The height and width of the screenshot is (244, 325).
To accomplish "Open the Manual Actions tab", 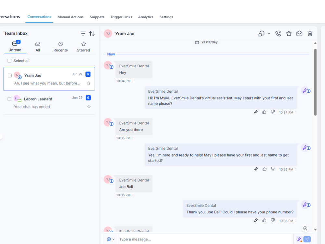I will pyautogui.click(x=71, y=17).
